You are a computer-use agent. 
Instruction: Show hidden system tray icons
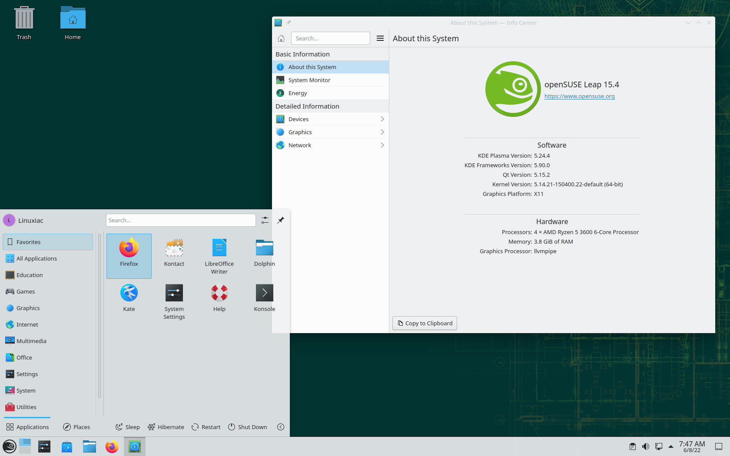pyautogui.click(x=671, y=446)
